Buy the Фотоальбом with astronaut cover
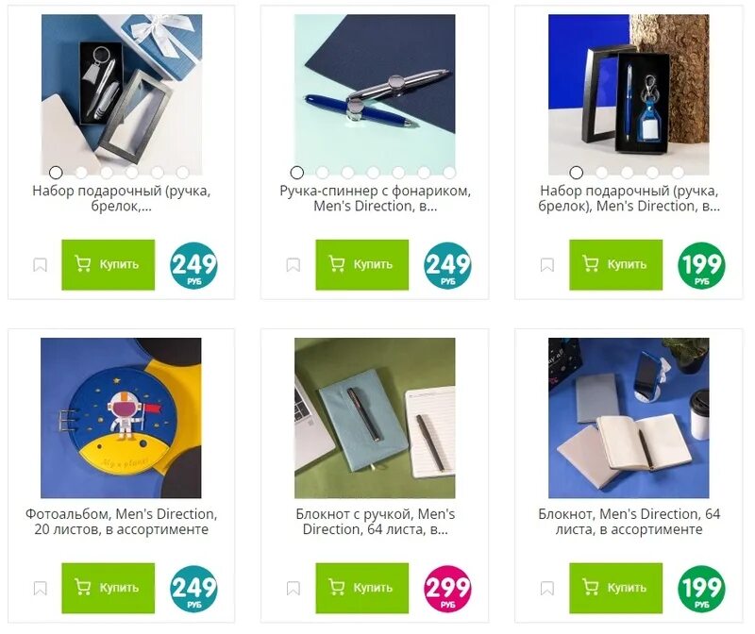 tap(109, 588)
